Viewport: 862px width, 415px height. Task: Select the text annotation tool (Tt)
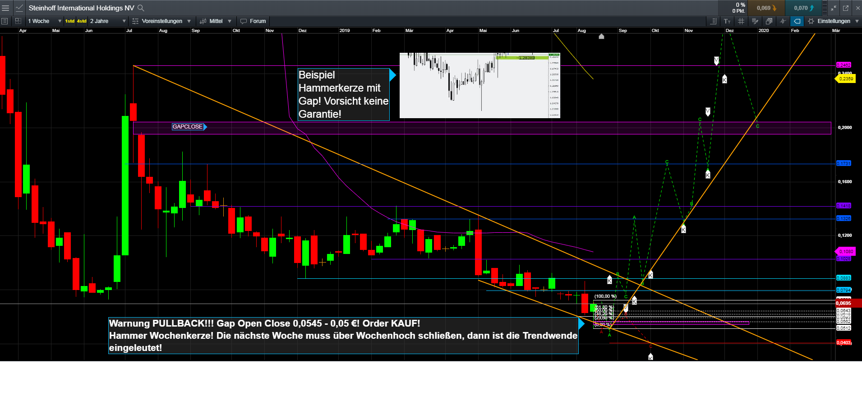click(728, 21)
